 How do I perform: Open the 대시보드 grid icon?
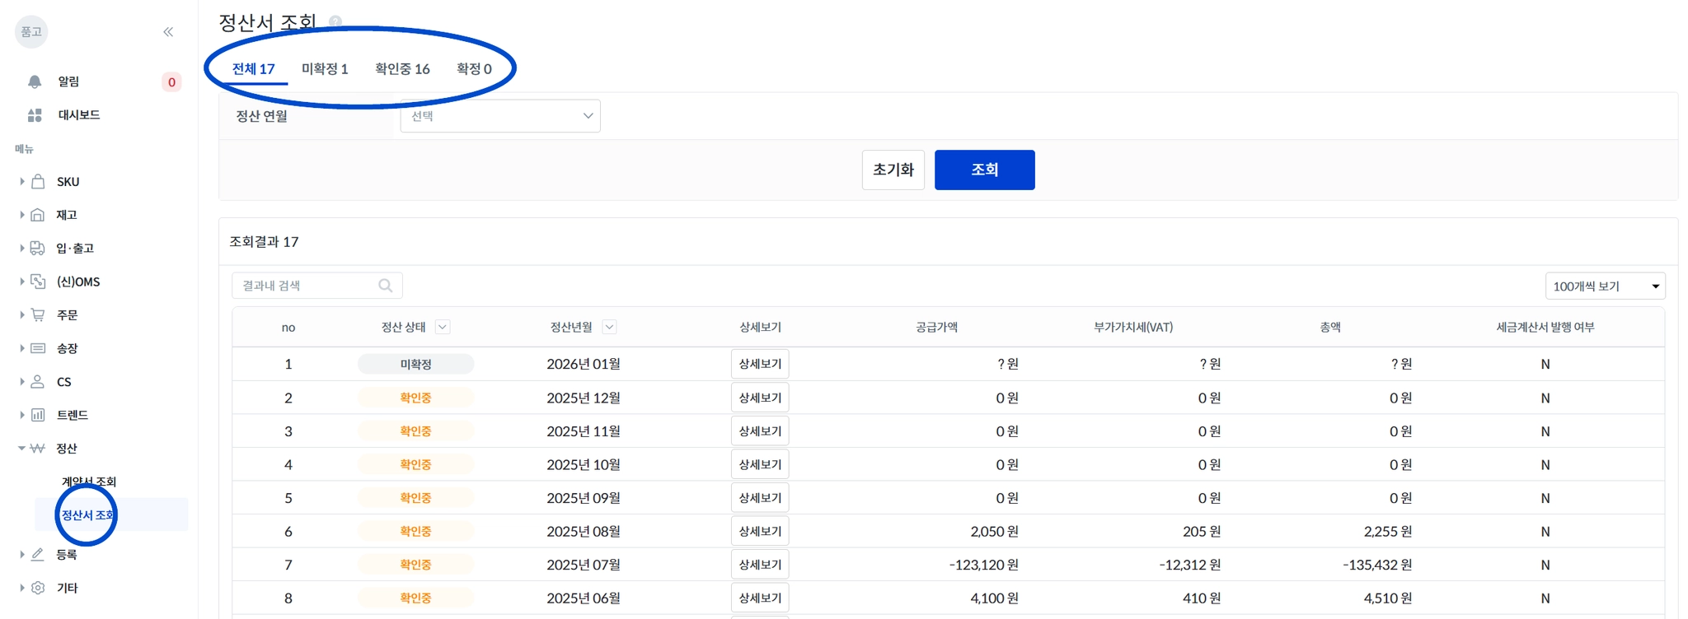click(x=35, y=115)
